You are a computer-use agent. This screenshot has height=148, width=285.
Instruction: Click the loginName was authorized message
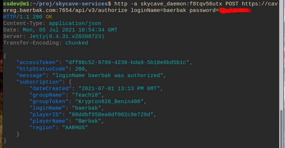pyautogui.click(x=107, y=75)
